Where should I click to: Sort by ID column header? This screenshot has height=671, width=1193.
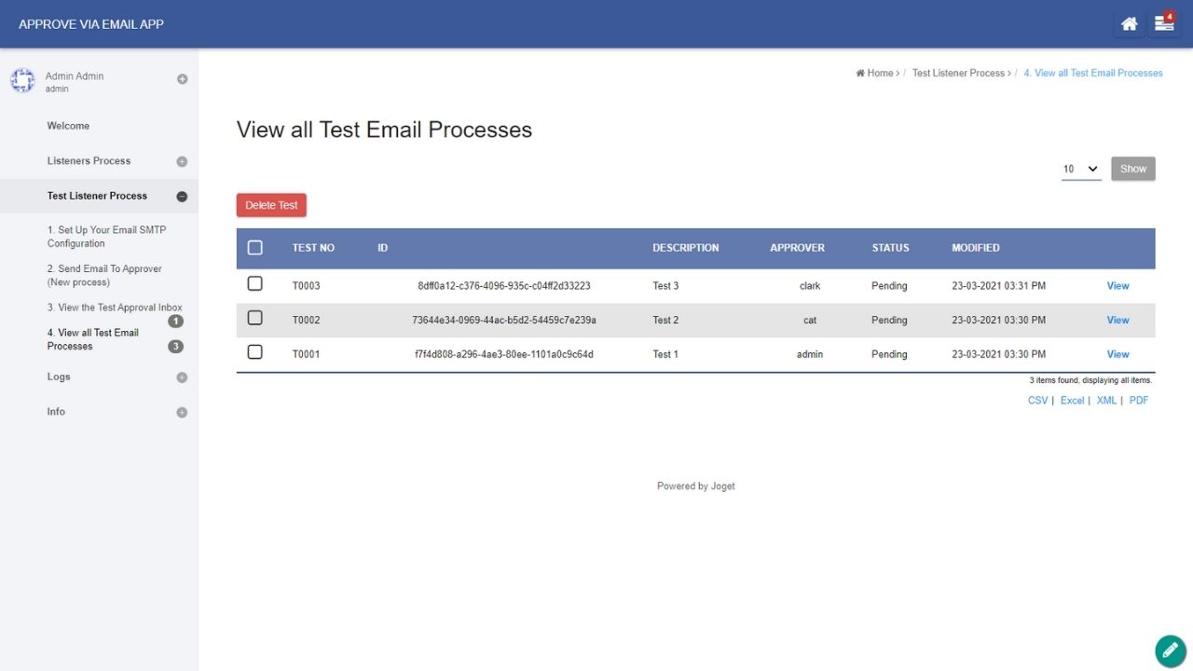pos(383,248)
